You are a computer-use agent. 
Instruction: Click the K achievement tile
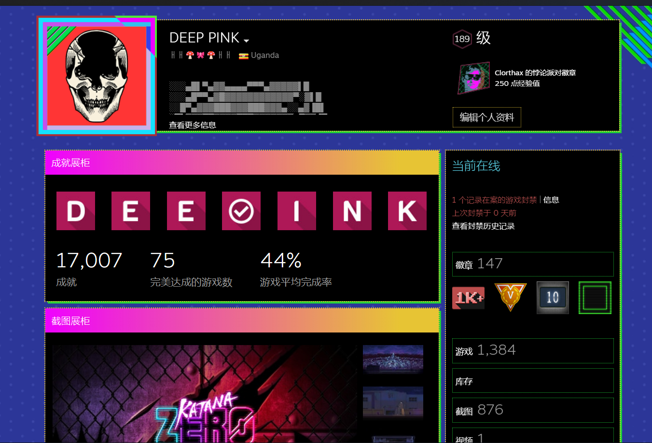[407, 211]
